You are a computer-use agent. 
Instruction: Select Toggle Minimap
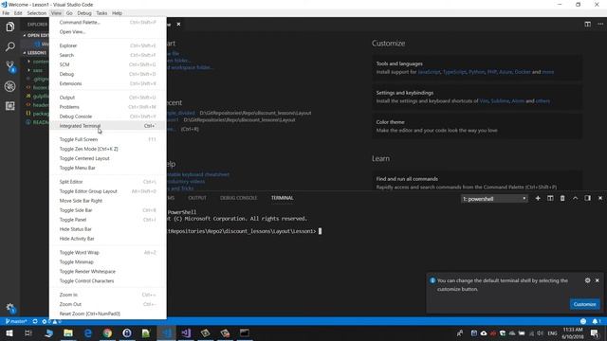[x=107, y=262]
